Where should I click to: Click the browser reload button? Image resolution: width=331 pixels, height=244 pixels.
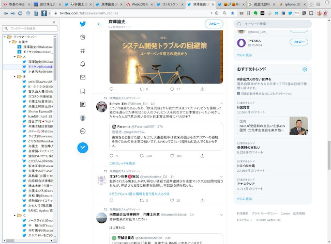point(20,13)
